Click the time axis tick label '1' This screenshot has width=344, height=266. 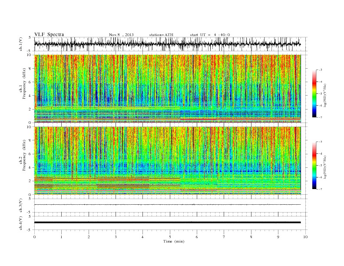[61, 237]
